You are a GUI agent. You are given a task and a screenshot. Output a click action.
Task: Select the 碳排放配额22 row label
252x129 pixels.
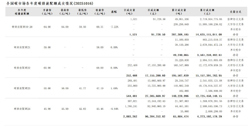pos(22,68)
